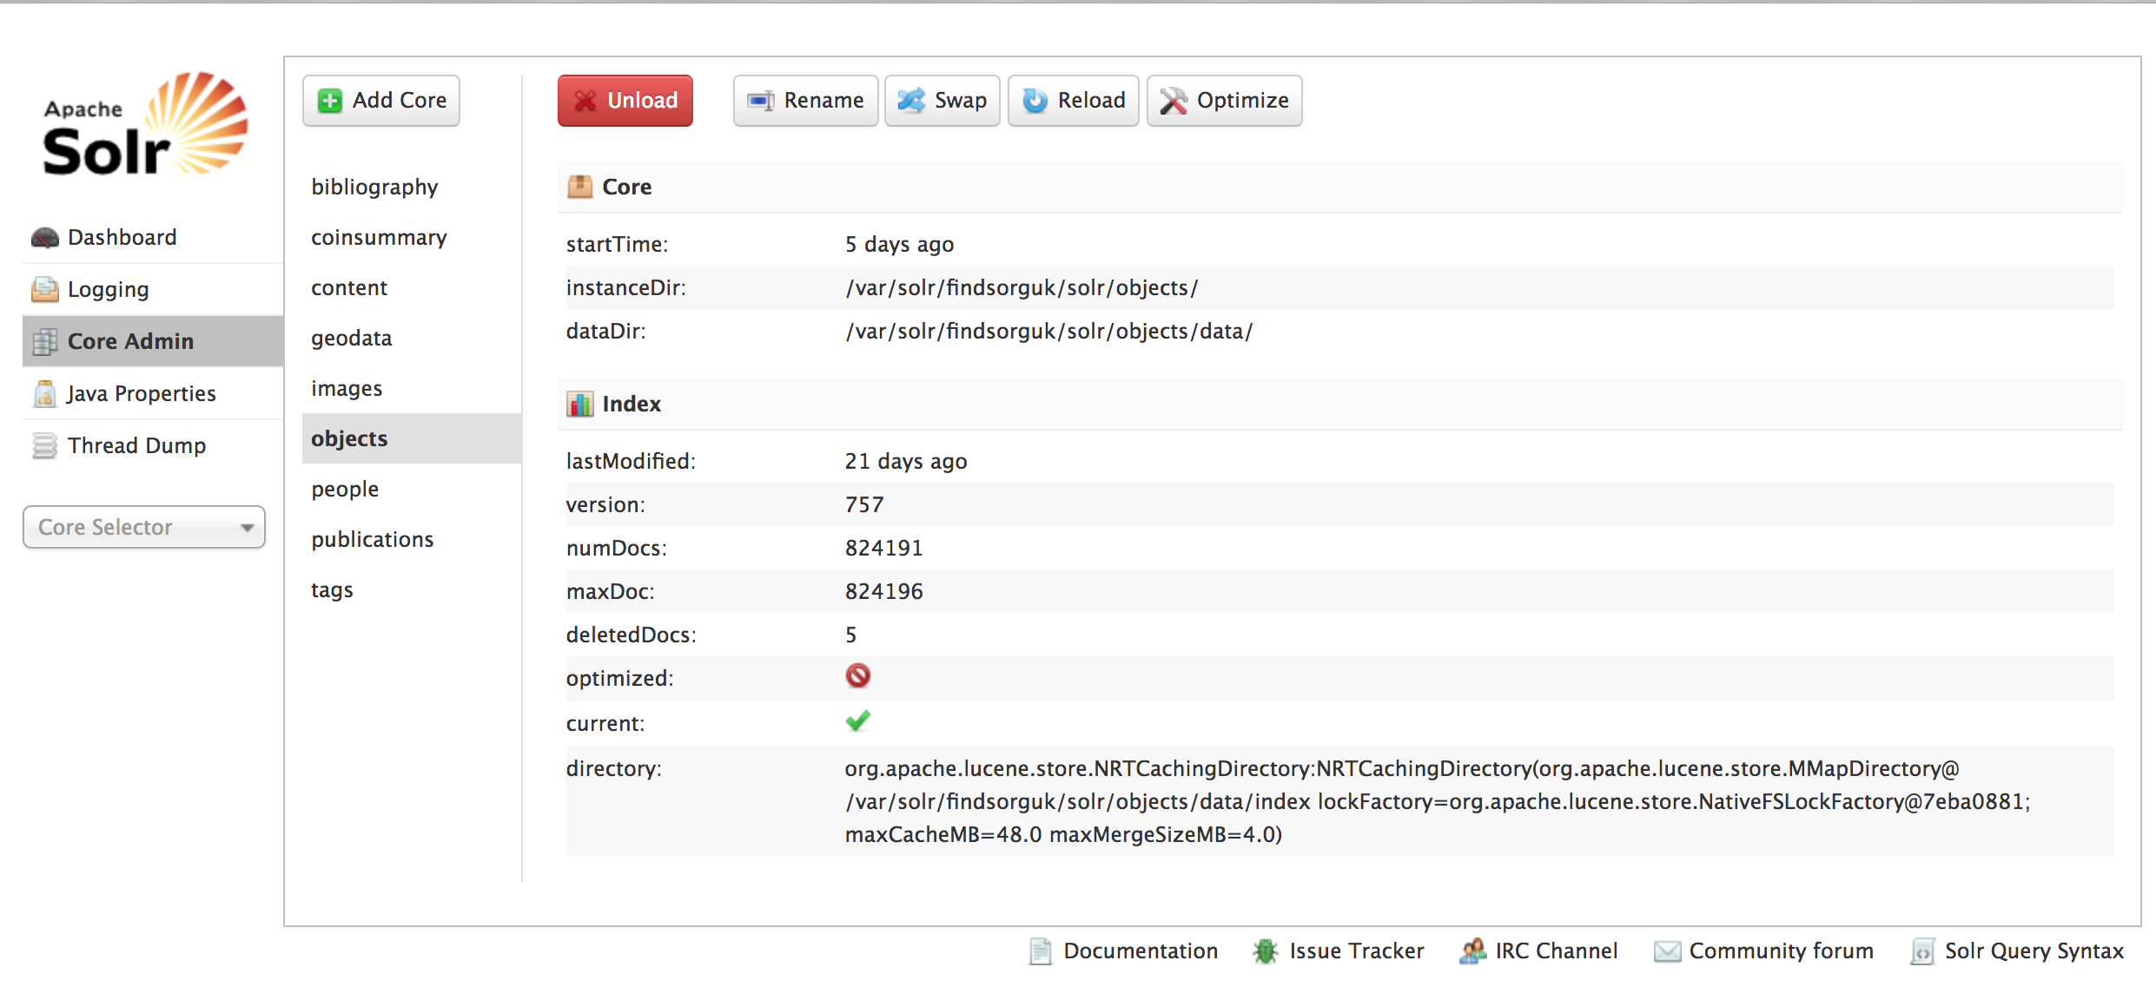This screenshot has height=1000, width=2156.
Task: Click the Thread Dump stack icon
Action: (x=44, y=445)
